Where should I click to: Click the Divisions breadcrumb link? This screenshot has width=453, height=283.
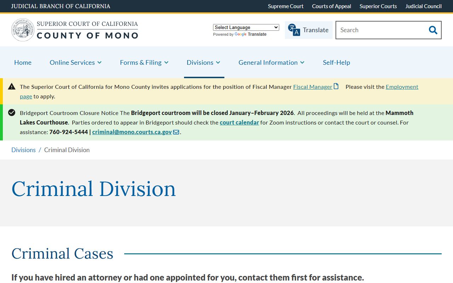tap(23, 150)
